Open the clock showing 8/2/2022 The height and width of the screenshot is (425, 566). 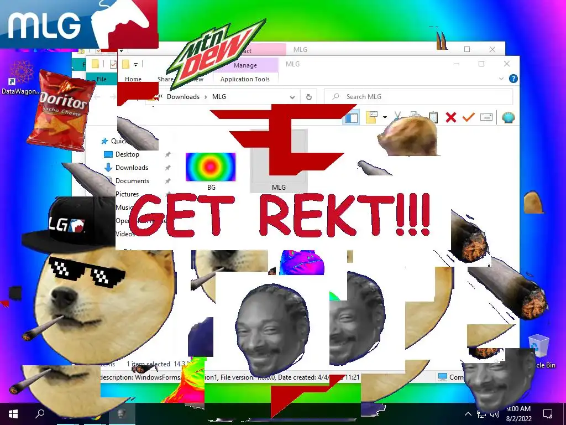pos(518,414)
